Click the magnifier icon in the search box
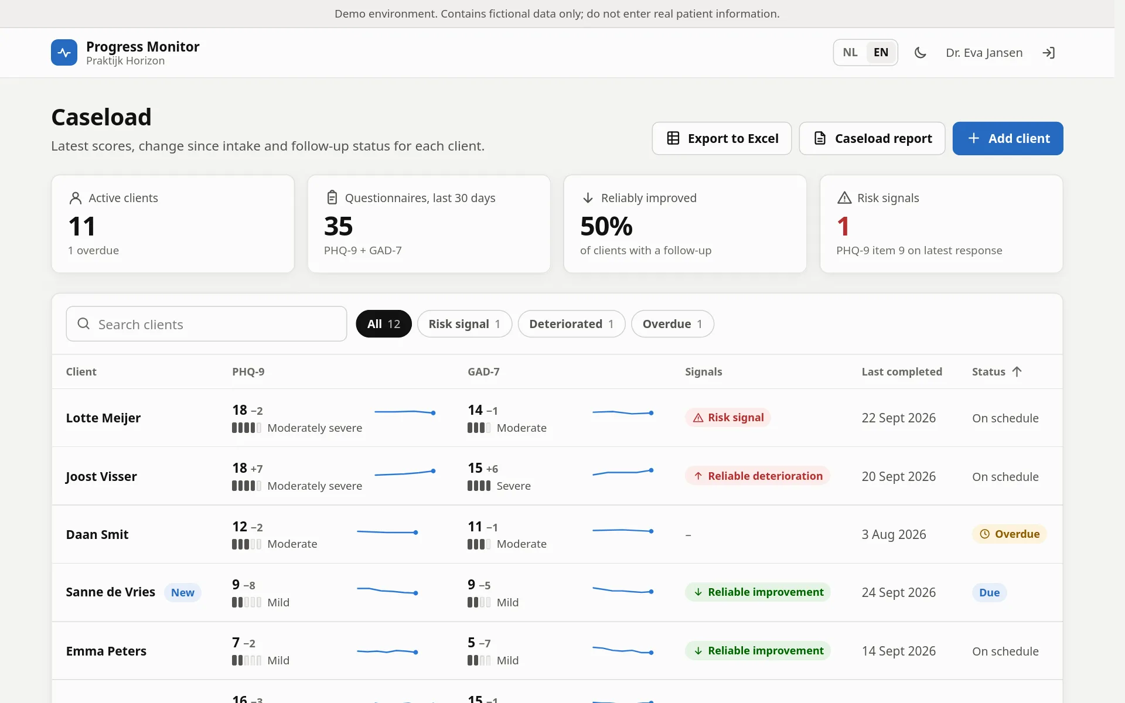This screenshot has height=703, width=1125. tap(84, 323)
